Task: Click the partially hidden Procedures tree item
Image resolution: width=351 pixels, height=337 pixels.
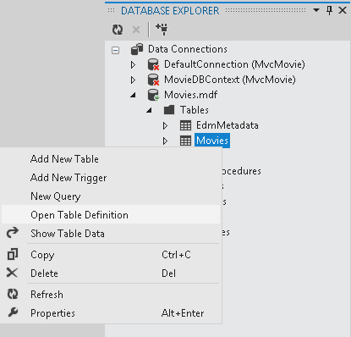Action: point(242,171)
